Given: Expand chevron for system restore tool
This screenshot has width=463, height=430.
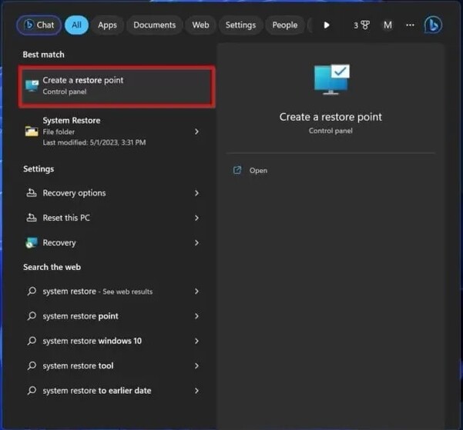Looking at the screenshot, I should coord(196,365).
